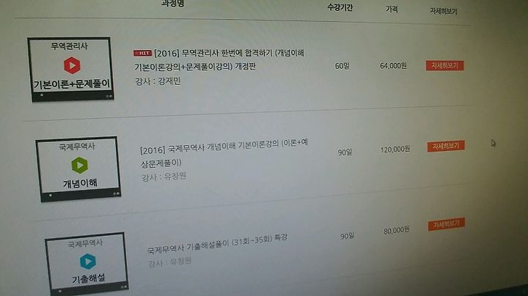528x296 pixels.
Task: Click 자세히보기 button for 64,000원 course
Action: pyautogui.click(x=444, y=66)
